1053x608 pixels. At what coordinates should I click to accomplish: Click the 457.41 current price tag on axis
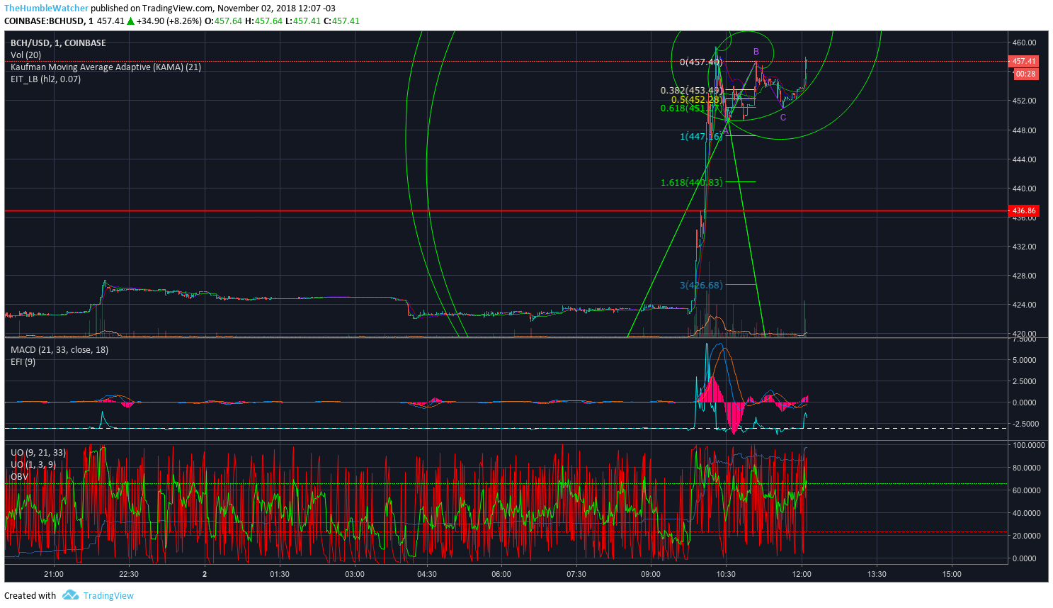click(1023, 61)
